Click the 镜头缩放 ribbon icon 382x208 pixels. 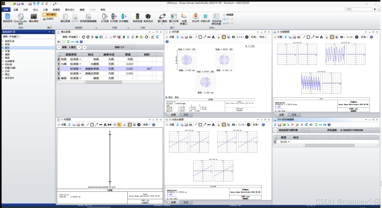[x=34, y=18]
